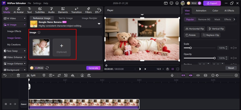Viewport: 241px width, 110px height.
Task: Split the clip at the playhead
Action: [31, 75]
